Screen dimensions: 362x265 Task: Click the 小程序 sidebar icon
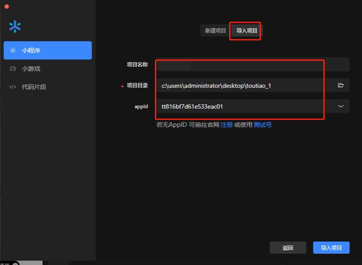pyautogui.click(x=13, y=50)
